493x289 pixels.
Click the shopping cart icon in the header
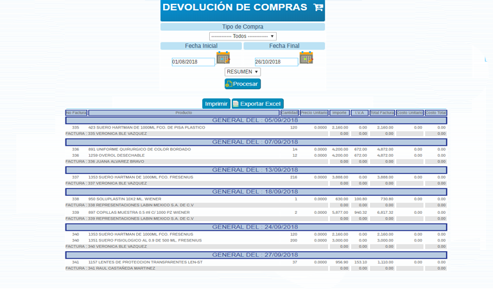(x=318, y=8)
